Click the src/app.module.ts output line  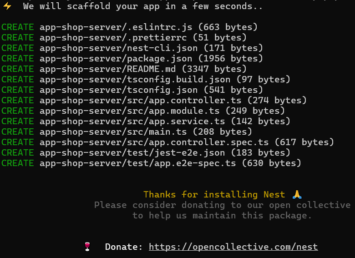pos(143,111)
